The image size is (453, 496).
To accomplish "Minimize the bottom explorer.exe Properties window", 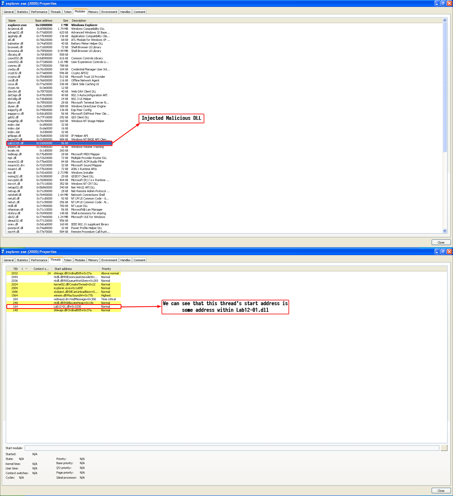I will 437,252.
